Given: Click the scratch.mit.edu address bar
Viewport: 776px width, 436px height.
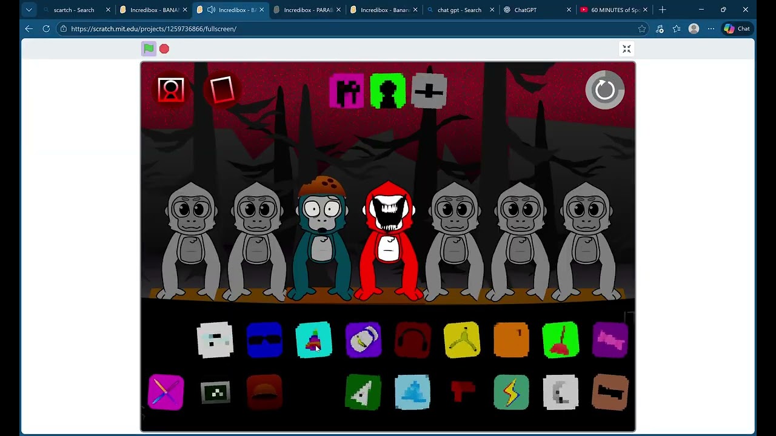Looking at the screenshot, I should tap(352, 28).
